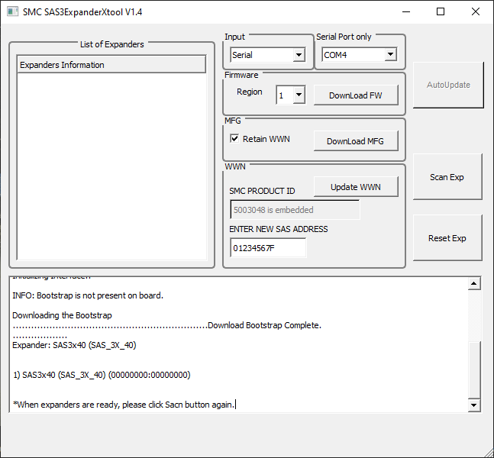The width and height of the screenshot is (494, 458).
Task: Click the Update WWN button
Action: (x=355, y=187)
